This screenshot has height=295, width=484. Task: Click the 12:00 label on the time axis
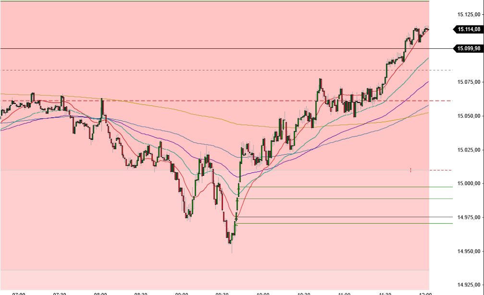(x=424, y=292)
